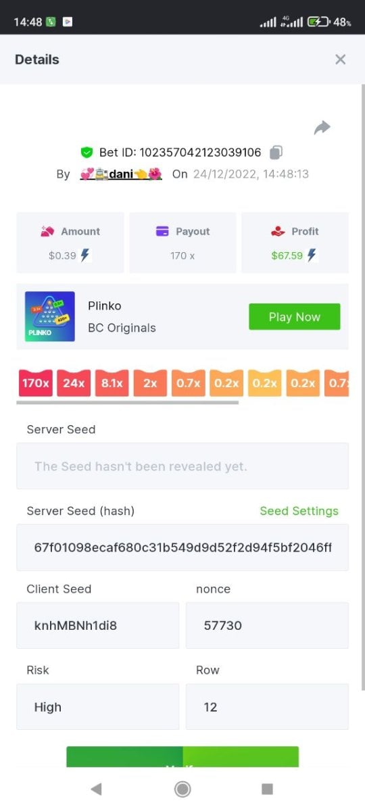Click the Server Seed (hash) field
The image size is (365, 811).
point(182,547)
